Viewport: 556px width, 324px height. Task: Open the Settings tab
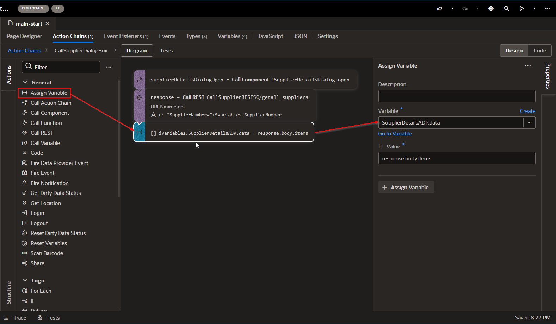328,36
